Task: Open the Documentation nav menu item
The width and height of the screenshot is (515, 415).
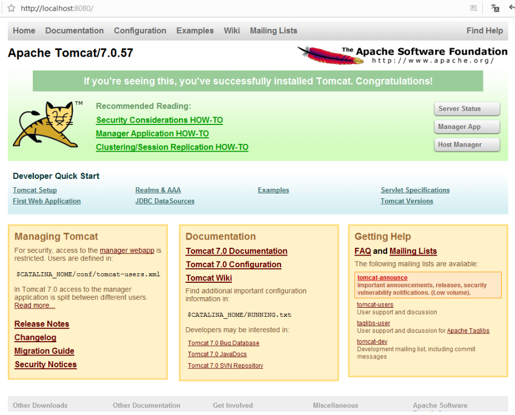Action: [x=74, y=31]
